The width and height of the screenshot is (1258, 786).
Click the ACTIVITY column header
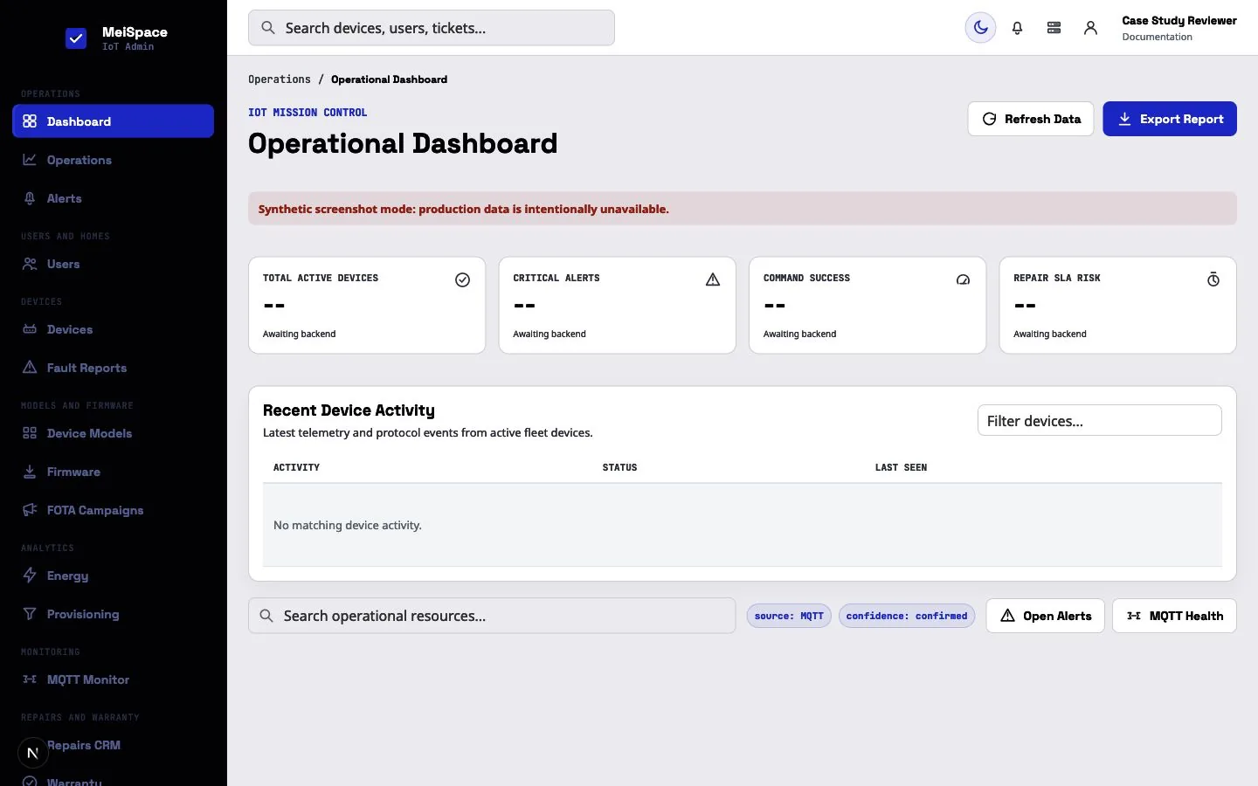point(296,467)
